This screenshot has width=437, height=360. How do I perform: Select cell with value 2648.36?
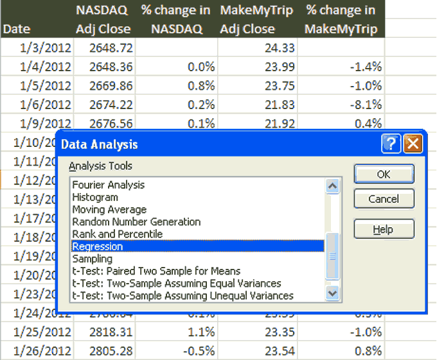click(104, 67)
